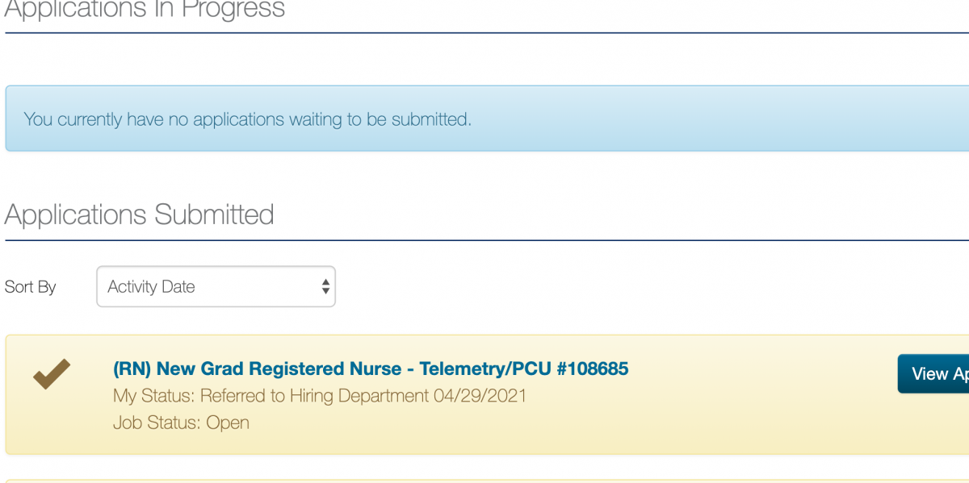Image resolution: width=969 pixels, height=483 pixels.
Task: Click the Sort By label
Action: click(31, 287)
